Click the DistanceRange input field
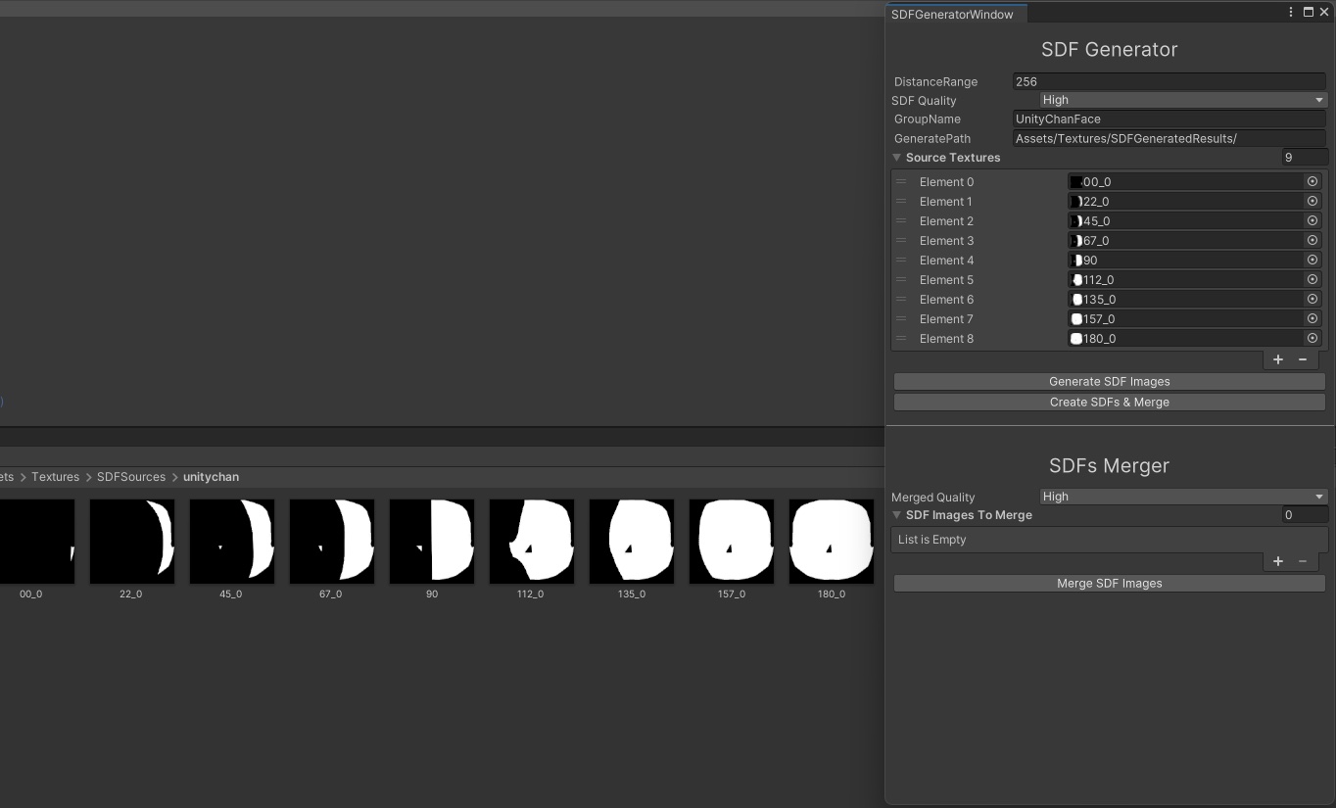Image resolution: width=1336 pixels, height=808 pixels. (1169, 81)
